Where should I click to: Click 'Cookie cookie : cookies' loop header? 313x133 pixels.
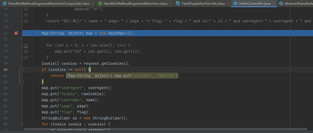click(80, 124)
